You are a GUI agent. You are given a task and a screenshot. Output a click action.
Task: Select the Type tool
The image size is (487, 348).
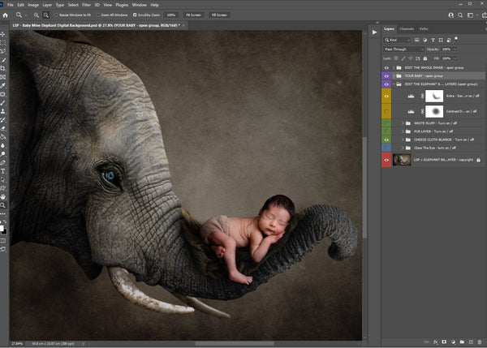[4, 171]
